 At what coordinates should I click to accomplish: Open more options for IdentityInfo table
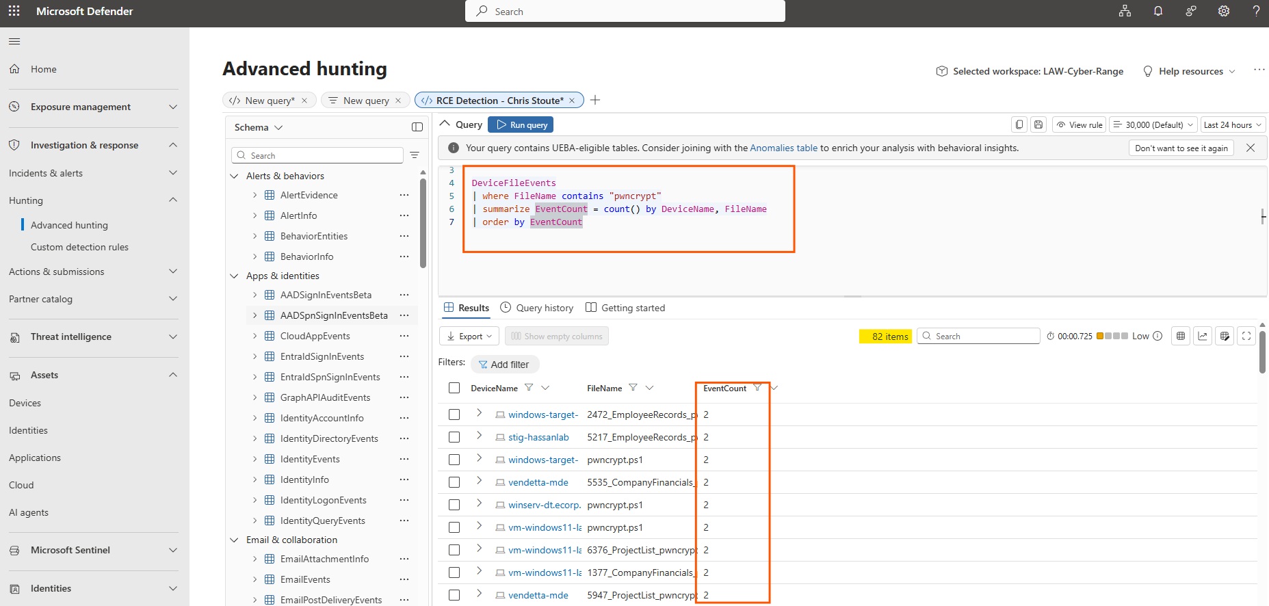pos(404,479)
